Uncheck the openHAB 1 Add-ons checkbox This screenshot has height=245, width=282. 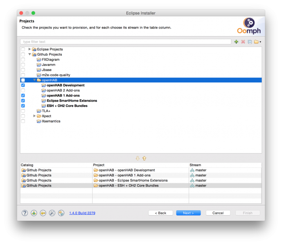click(x=23, y=96)
